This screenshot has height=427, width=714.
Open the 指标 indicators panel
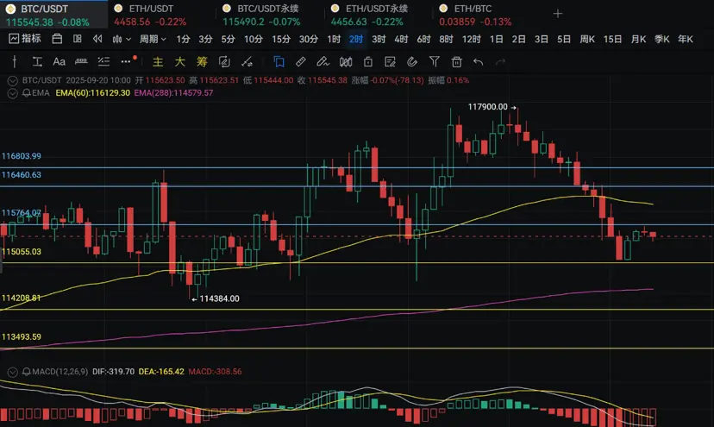coord(25,39)
